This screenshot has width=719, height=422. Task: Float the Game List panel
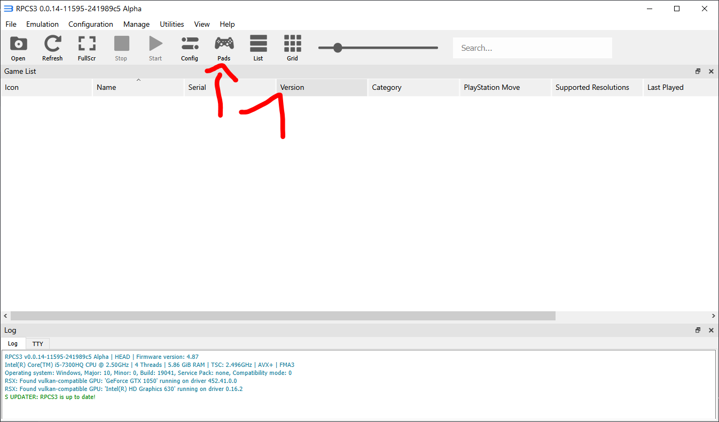[698, 71]
